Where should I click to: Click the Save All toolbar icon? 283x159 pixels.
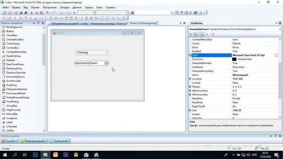point(26,13)
